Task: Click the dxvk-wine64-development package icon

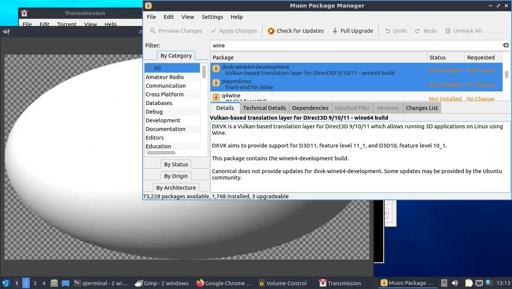Action: (216, 68)
